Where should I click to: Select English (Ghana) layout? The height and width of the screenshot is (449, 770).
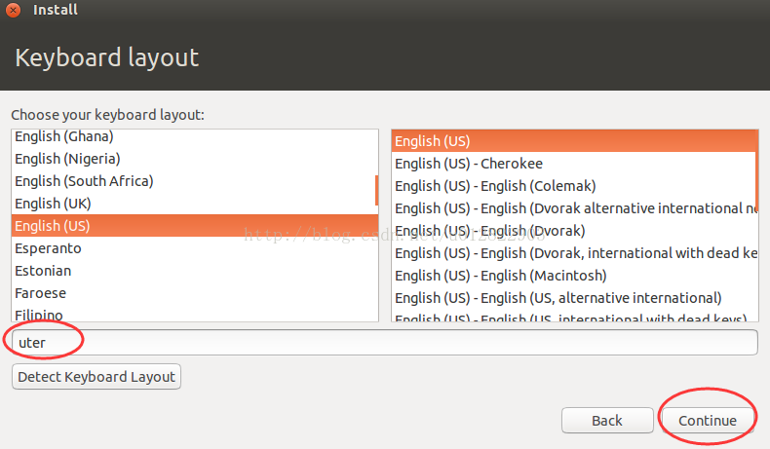64,136
